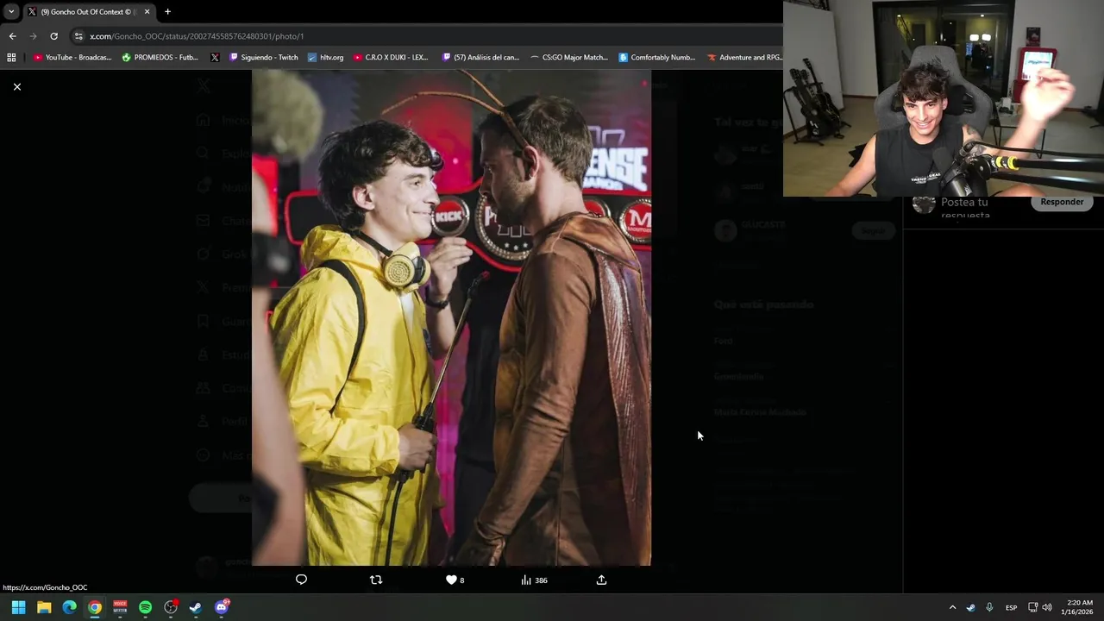
Task: Open the hltv.org bookmark
Action: (325, 57)
